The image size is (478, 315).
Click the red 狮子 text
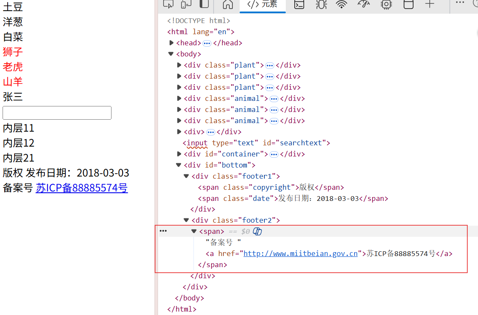click(13, 52)
